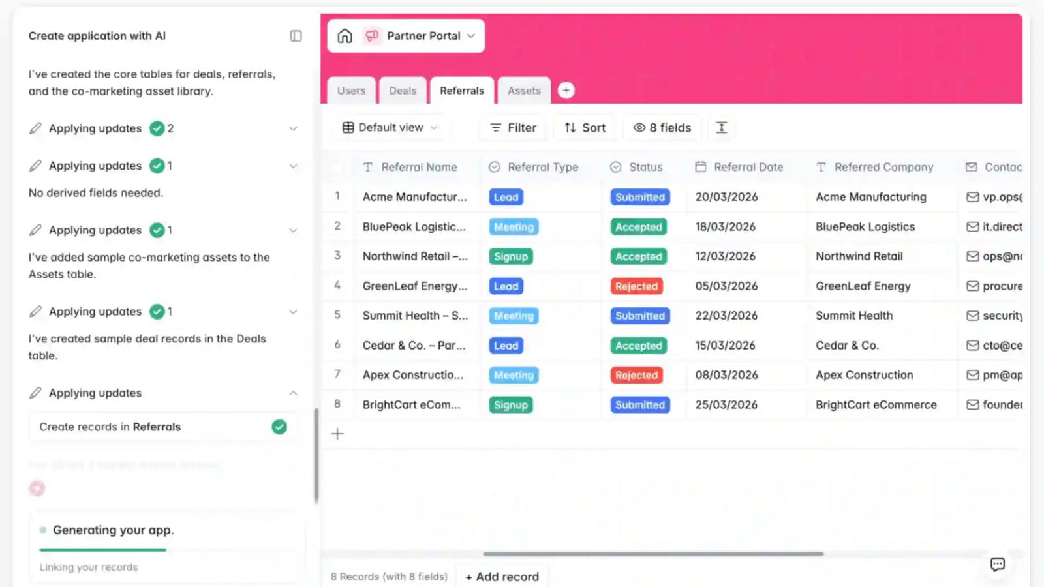Image resolution: width=1044 pixels, height=587 pixels.
Task: Click Accepted status in Northwind row
Action: tap(638, 256)
